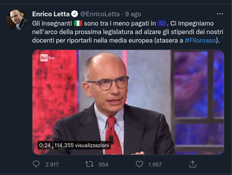Like the tweet with heart icon
Screen dimensions: 232x175
click(139, 164)
